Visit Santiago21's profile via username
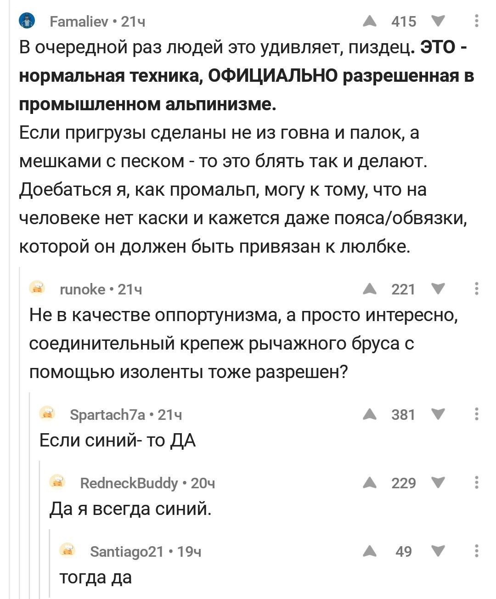This screenshot has width=496, height=599. [127, 551]
